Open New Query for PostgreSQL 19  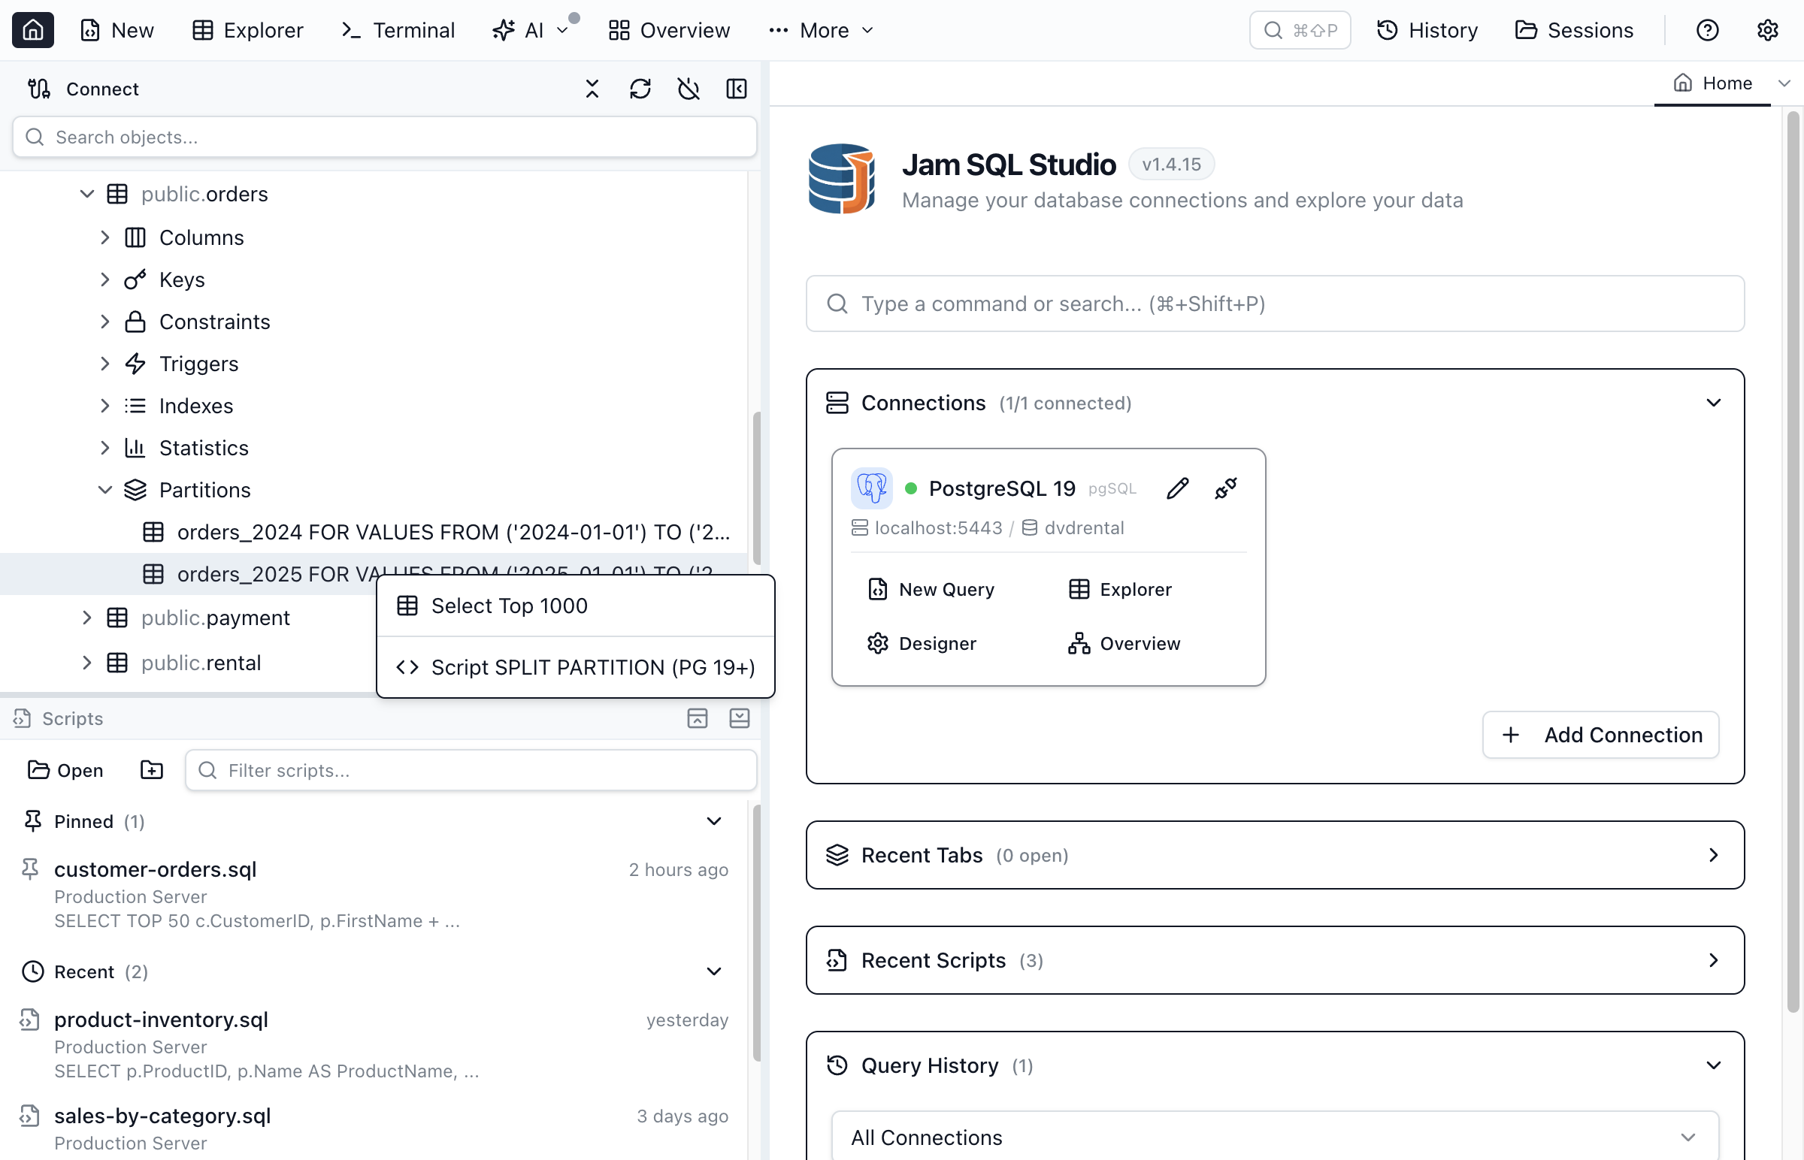point(931,589)
